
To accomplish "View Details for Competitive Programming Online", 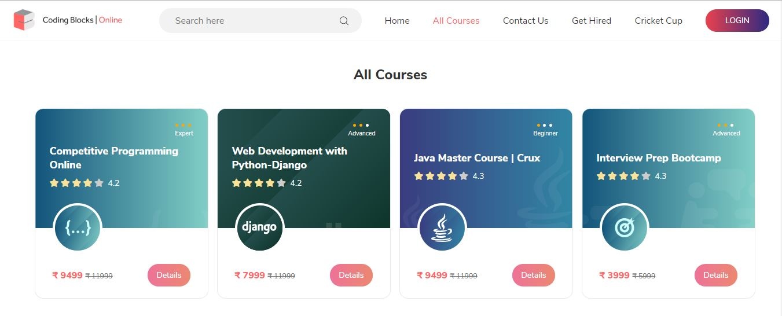I will 169,275.
